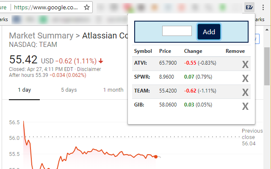
Task: Switch to the 1 month tab
Action: click(x=113, y=90)
